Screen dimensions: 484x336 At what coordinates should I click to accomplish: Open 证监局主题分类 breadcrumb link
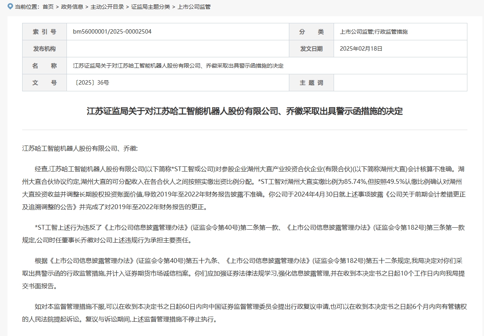(x=150, y=7)
